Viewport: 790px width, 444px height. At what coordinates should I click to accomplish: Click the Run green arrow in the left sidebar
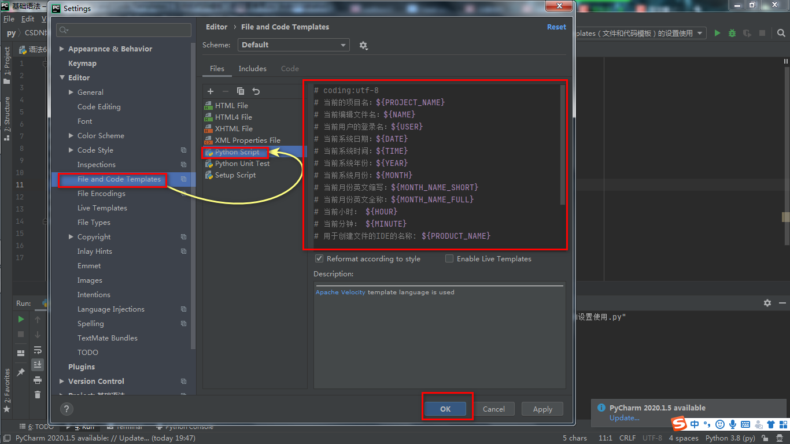click(x=20, y=319)
